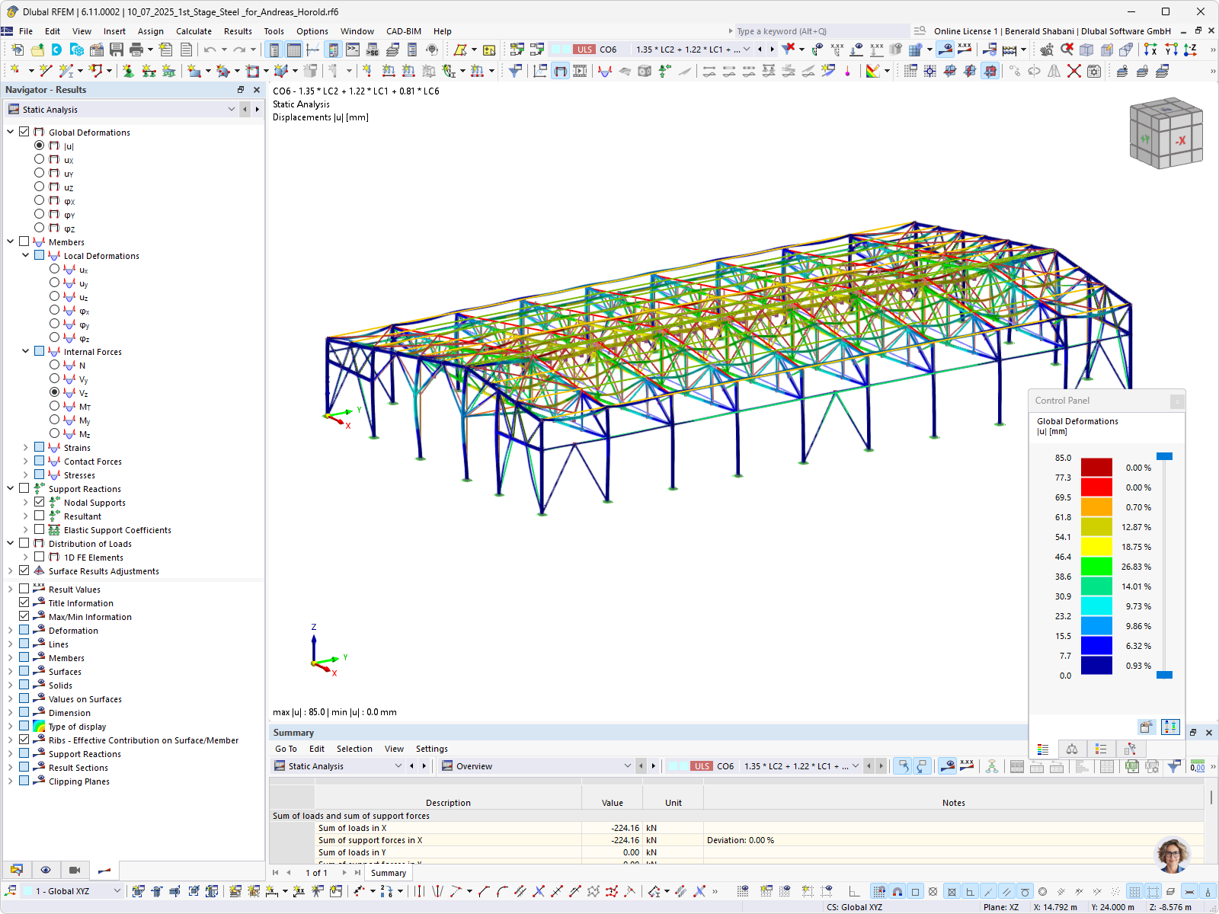Switch to the Summary tab

(x=389, y=873)
